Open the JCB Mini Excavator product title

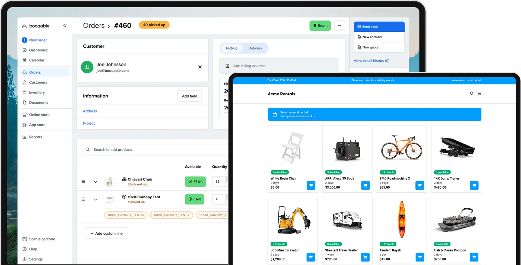pyautogui.click(x=285, y=250)
